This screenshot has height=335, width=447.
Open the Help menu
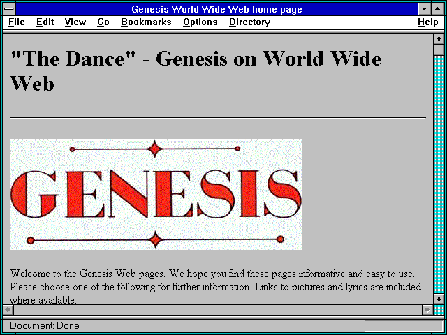point(428,22)
